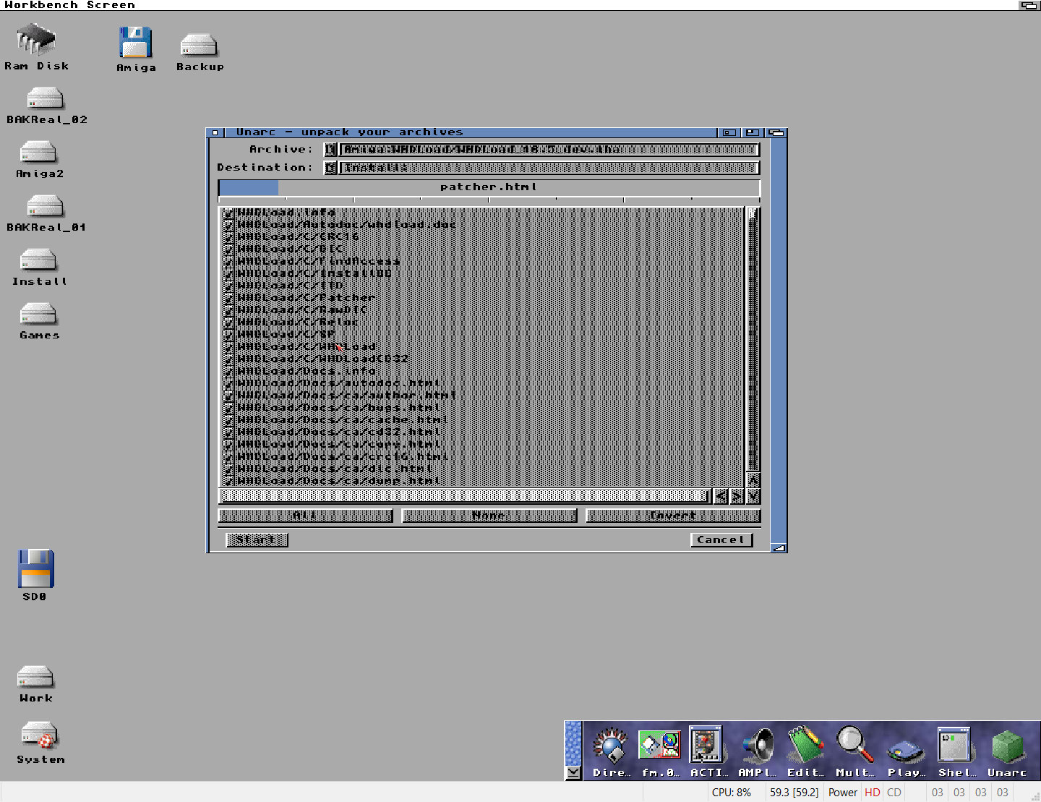Click the horizontal file list scrollbar
The height and width of the screenshot is (802, 1041).
click(465, 496)
